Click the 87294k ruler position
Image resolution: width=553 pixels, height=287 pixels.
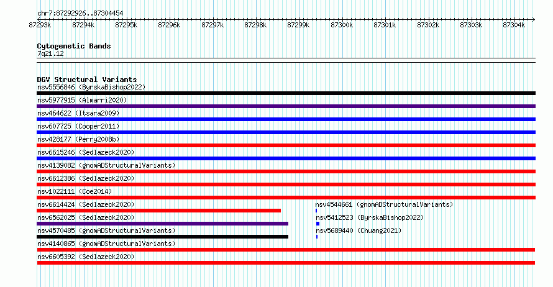(83, 25)
